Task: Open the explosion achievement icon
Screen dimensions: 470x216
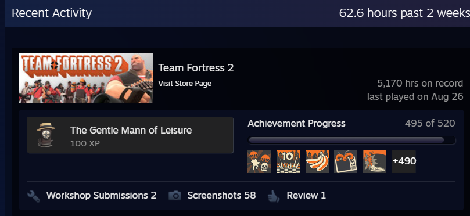Action: 375,161
